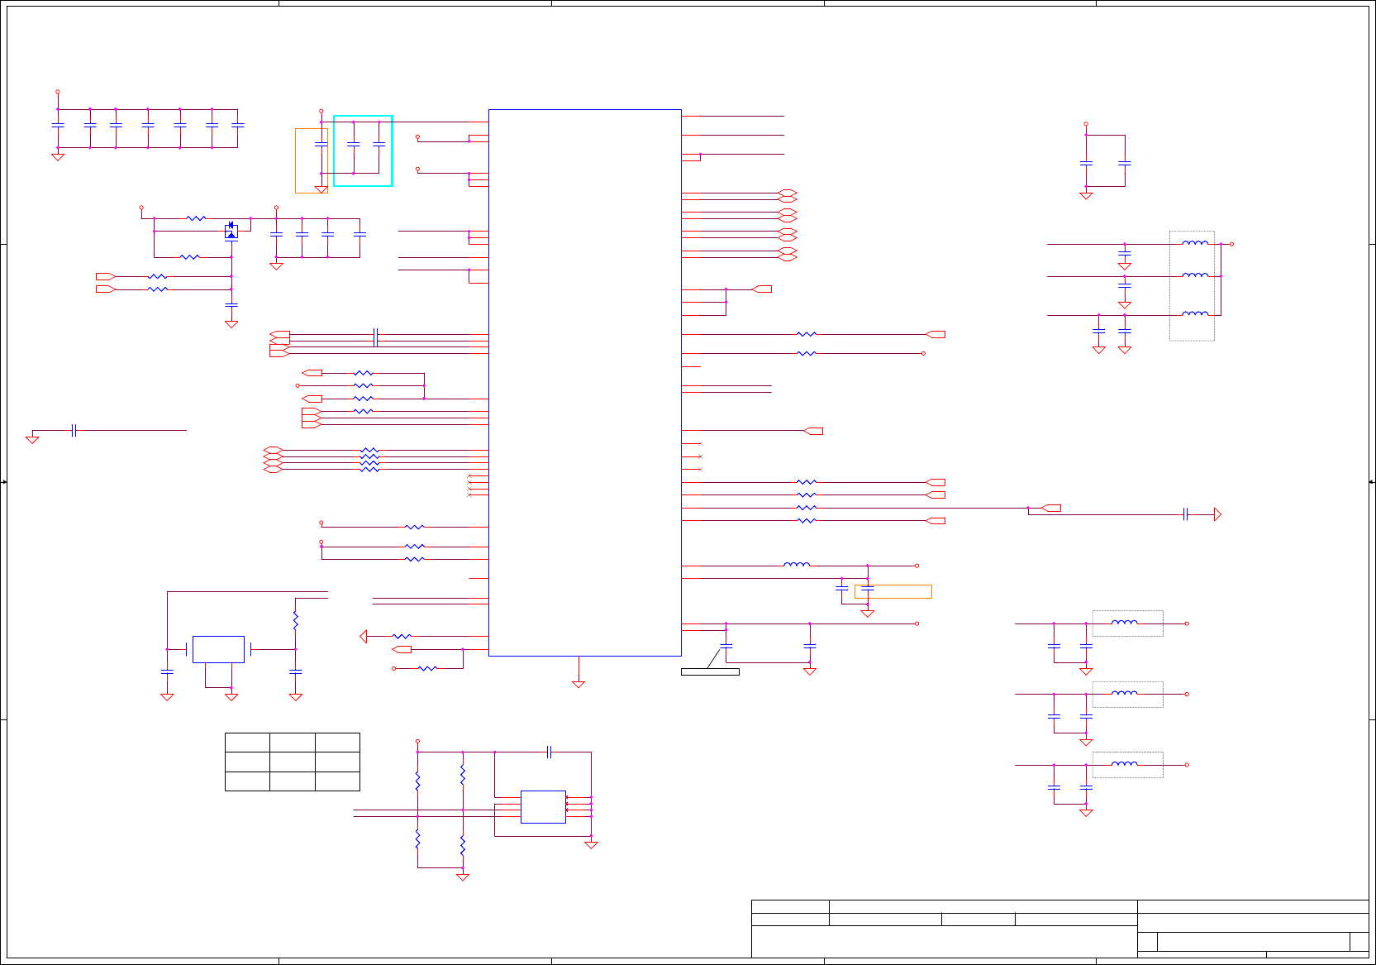
Task: Click the leftmost capacitor in the top-left row of seven
Action: click(x=58, y=125)
